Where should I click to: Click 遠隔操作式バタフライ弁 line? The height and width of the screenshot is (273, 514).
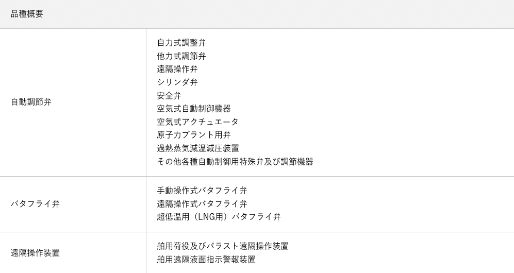coord(202,204)
